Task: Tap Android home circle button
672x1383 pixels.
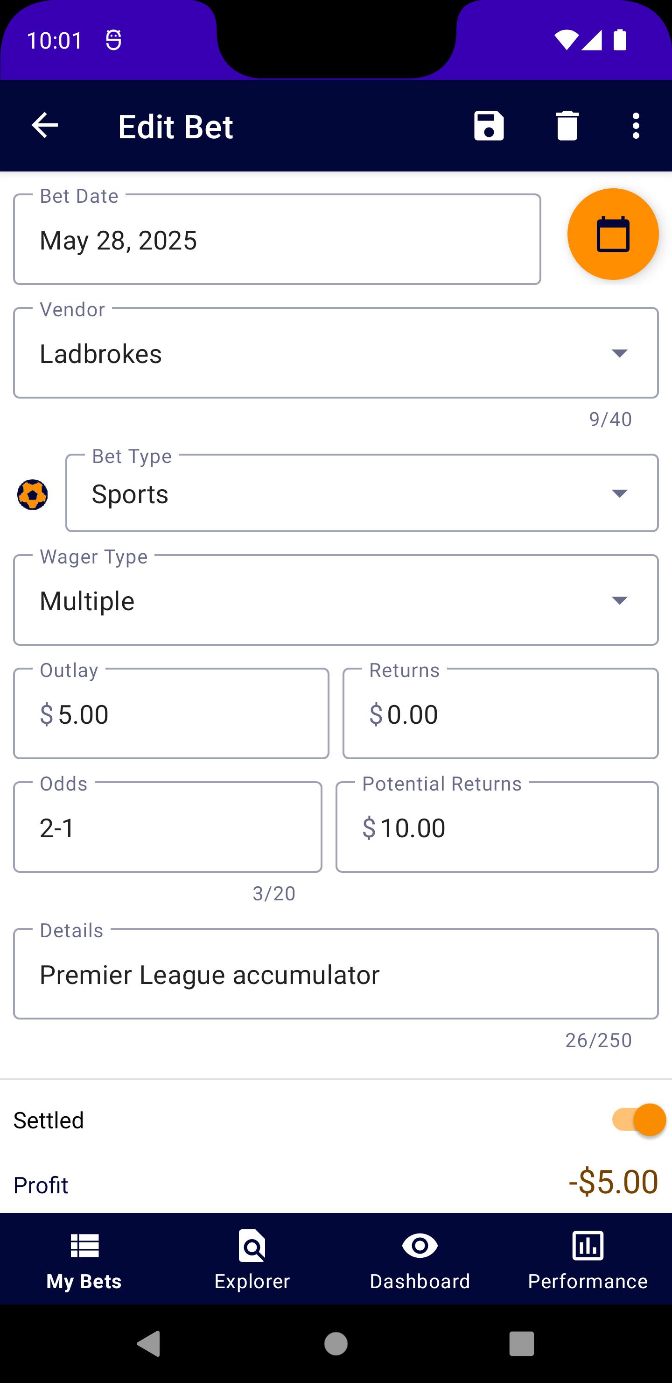Action: click(x=336, y=1344)
